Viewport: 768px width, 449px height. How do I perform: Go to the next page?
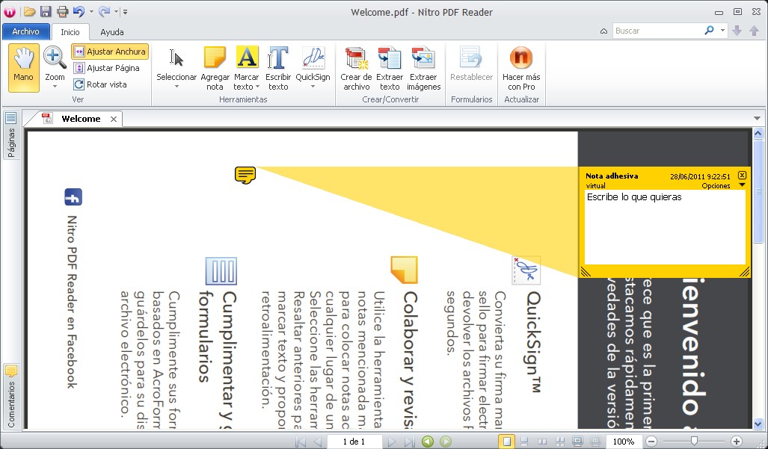tap(391, 442)
